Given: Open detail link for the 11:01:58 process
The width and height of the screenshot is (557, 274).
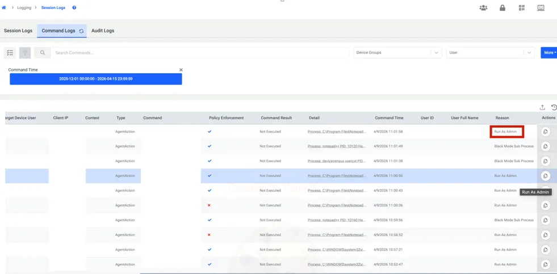Looking at the screenshot, I should point(337,132).
